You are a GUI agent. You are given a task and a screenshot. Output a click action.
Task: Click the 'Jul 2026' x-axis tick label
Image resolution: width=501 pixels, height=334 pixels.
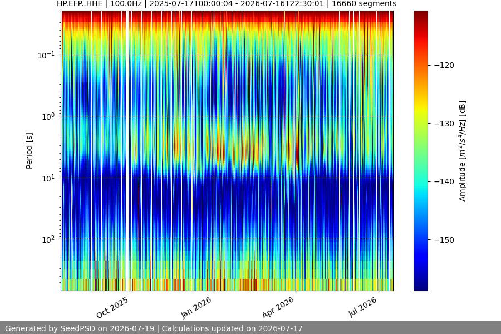coord(362,307)
